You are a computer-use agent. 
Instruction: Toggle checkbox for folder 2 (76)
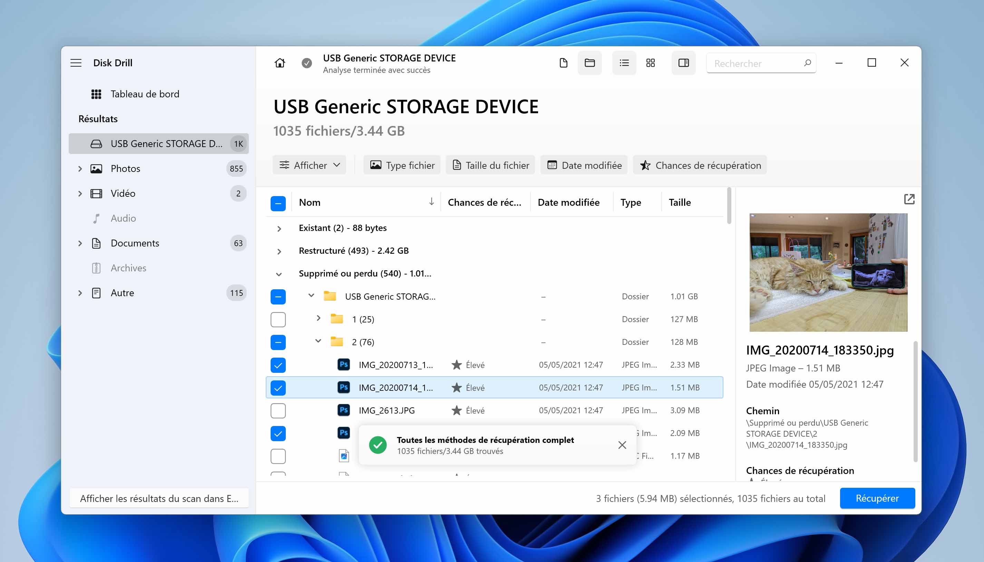[x=278, y=342]
